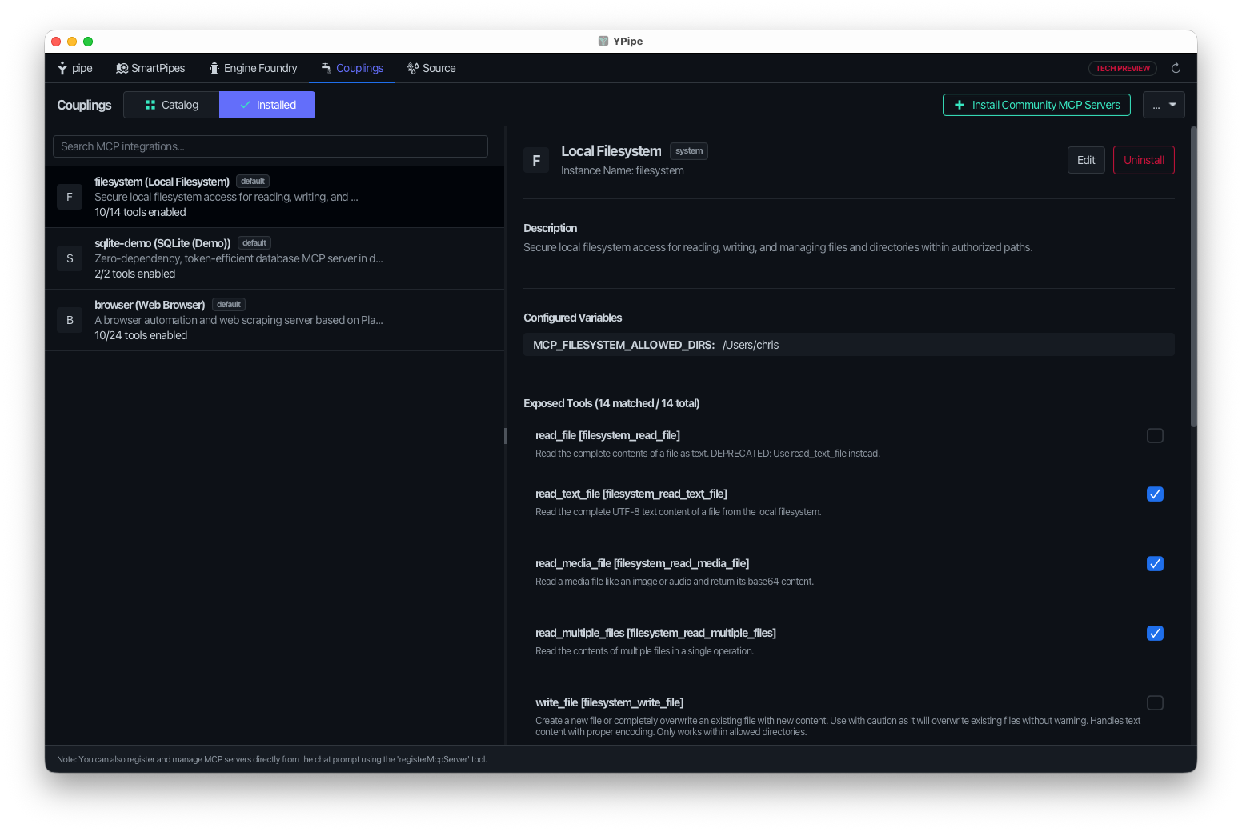Disable the read_text_file tool checkbox
This screenshot has width=1242, height=832.
click(1155, 494)
